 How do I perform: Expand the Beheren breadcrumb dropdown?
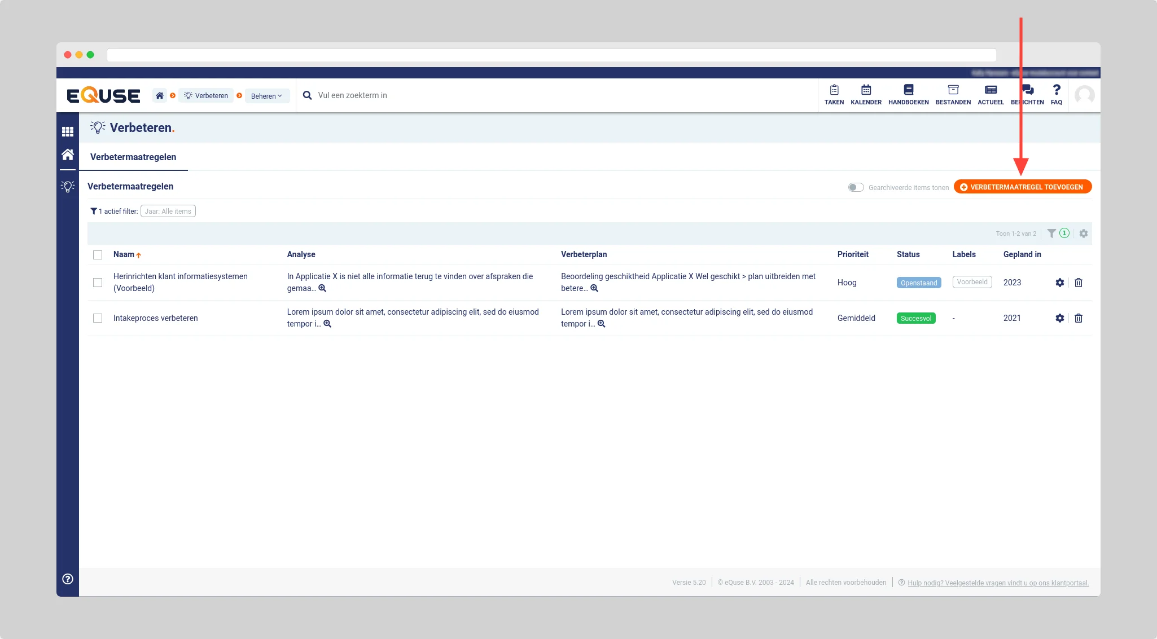tap(266, 96)
